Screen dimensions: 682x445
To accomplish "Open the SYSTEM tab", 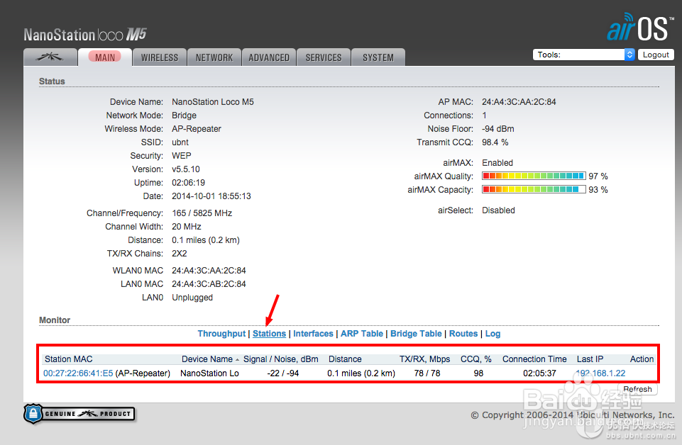I will point(378,57).
